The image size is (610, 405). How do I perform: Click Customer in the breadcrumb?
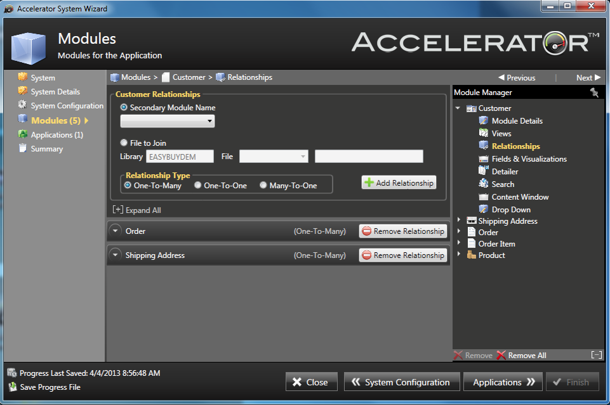[x=189, y=77]
